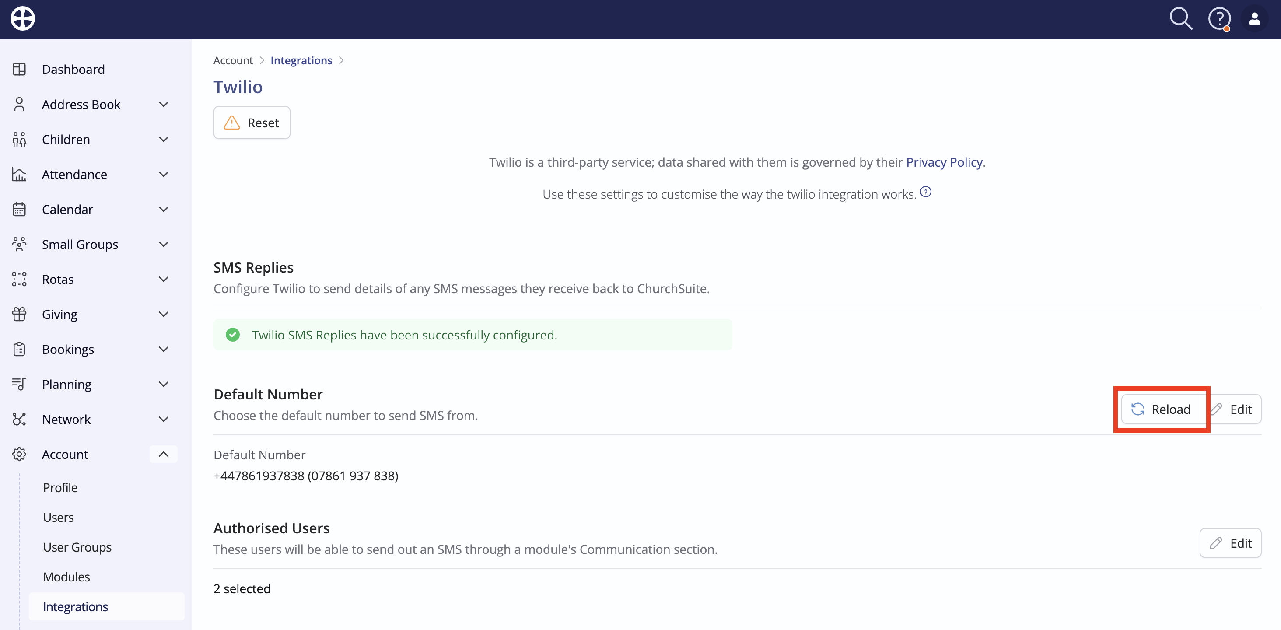
Task: Edit the Authorised Users setting
Action: pos(1230,543)
